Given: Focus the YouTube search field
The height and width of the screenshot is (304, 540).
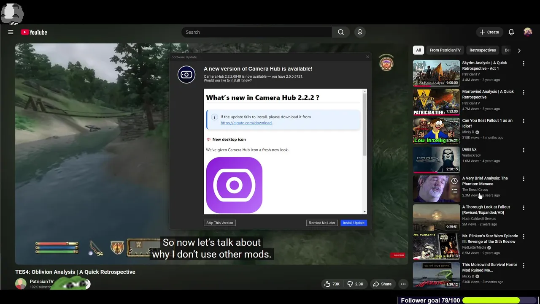Looking at the screenshot, I should pyautogui.click(x=257, y=32).
